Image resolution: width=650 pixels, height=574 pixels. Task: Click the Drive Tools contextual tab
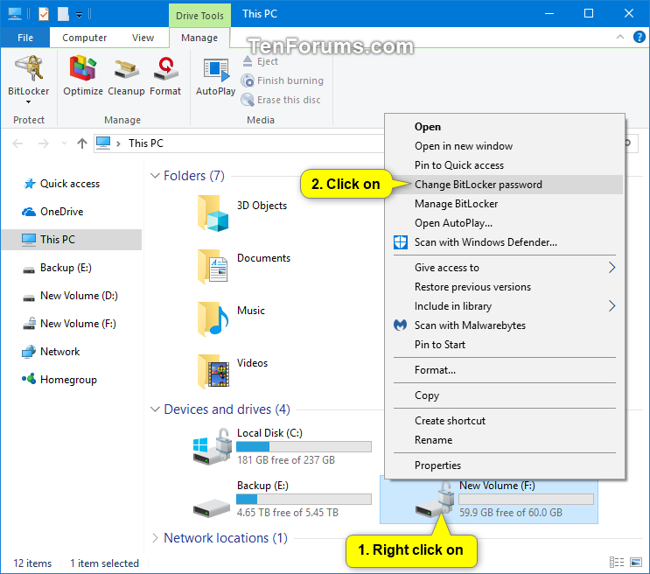point(199,16)
